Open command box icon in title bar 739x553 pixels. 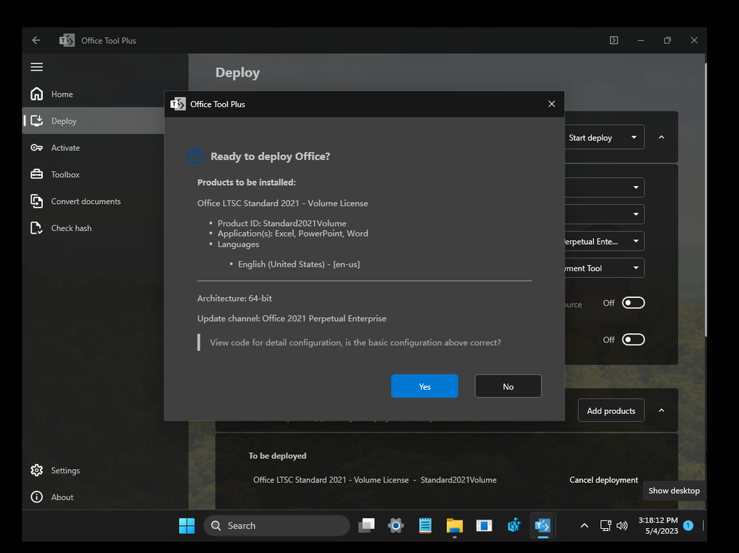coord(613,41)
